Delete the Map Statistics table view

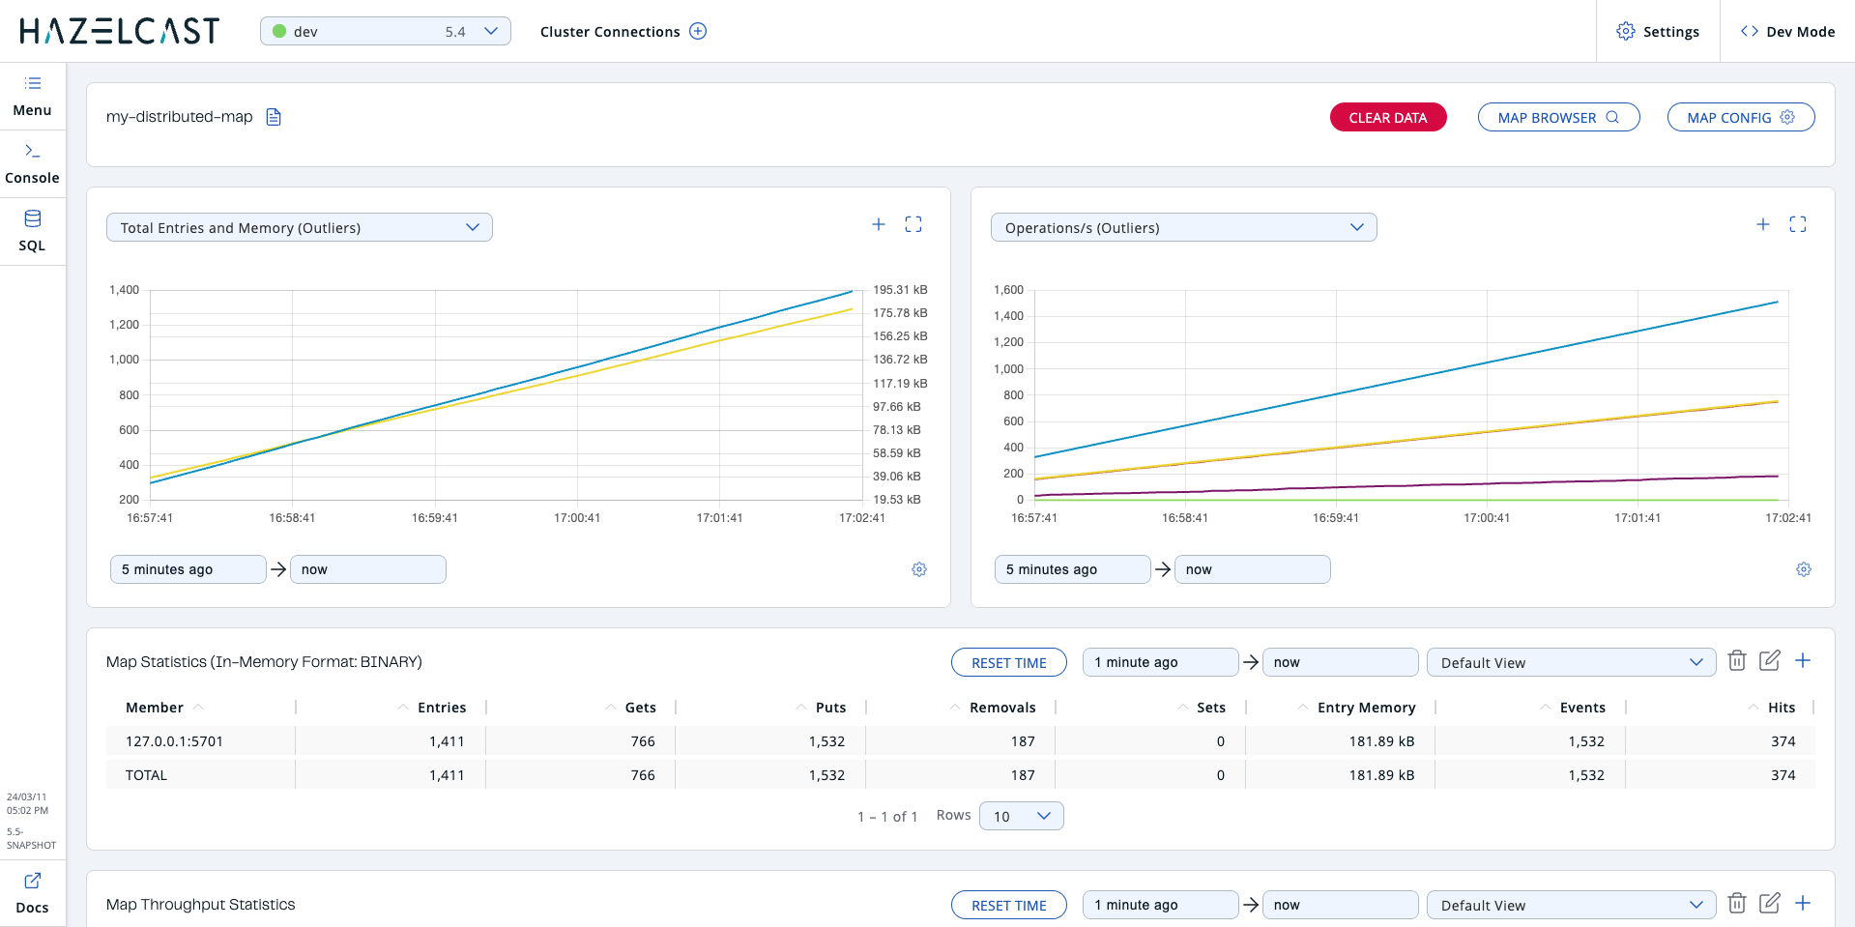coord(1736,661)
